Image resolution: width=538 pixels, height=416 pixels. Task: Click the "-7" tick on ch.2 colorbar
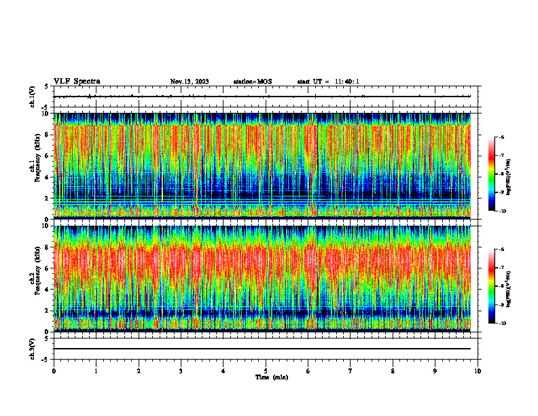501,268
